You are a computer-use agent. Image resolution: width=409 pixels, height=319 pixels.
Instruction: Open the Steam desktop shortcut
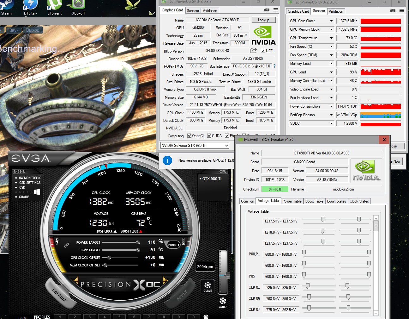coord(6,7)
